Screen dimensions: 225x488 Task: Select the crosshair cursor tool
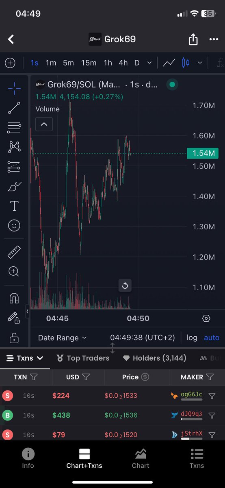[14, 88]
